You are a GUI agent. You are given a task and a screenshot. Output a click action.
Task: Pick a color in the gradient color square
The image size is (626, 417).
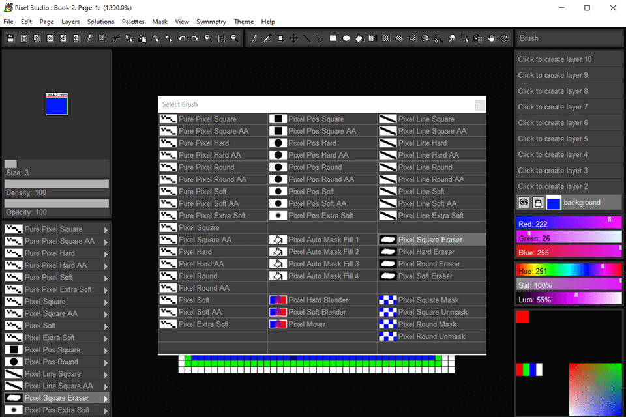pyautogui.click(x=595, y=389)
